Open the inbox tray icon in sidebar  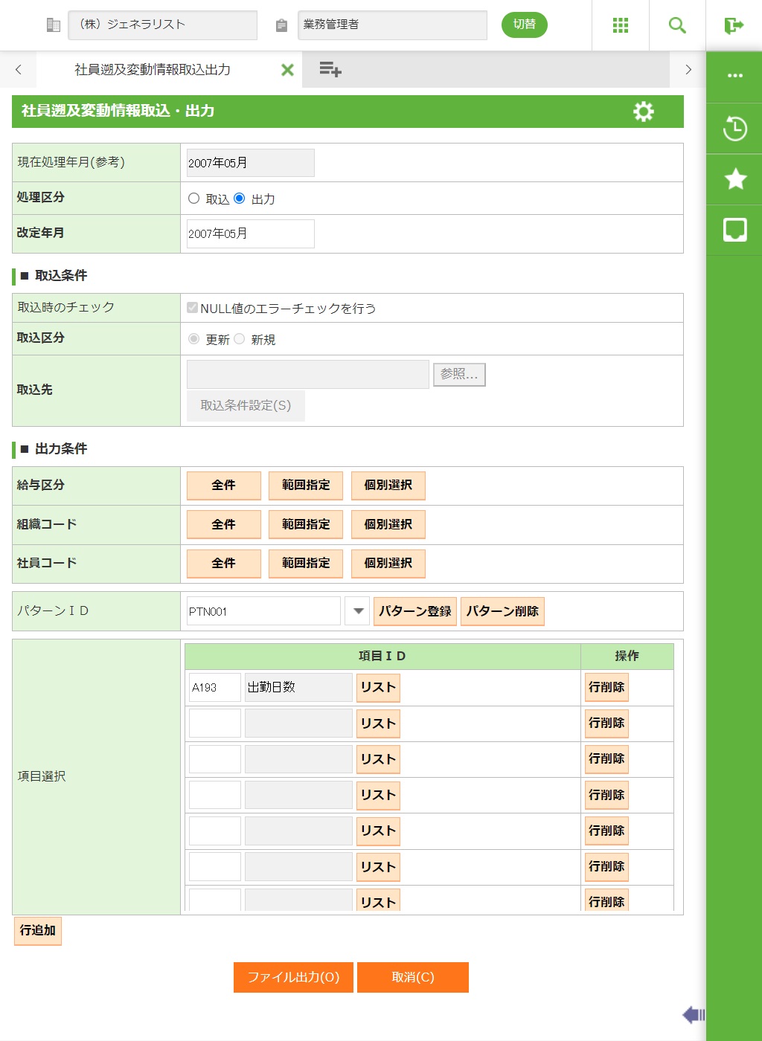[x=734, y=230]
